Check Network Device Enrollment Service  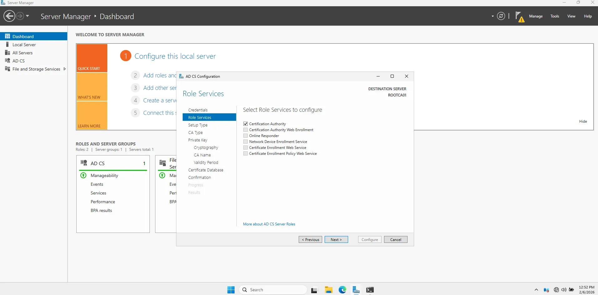tap(246, 142)
